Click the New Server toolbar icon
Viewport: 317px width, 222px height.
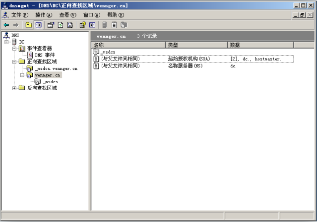105,25
